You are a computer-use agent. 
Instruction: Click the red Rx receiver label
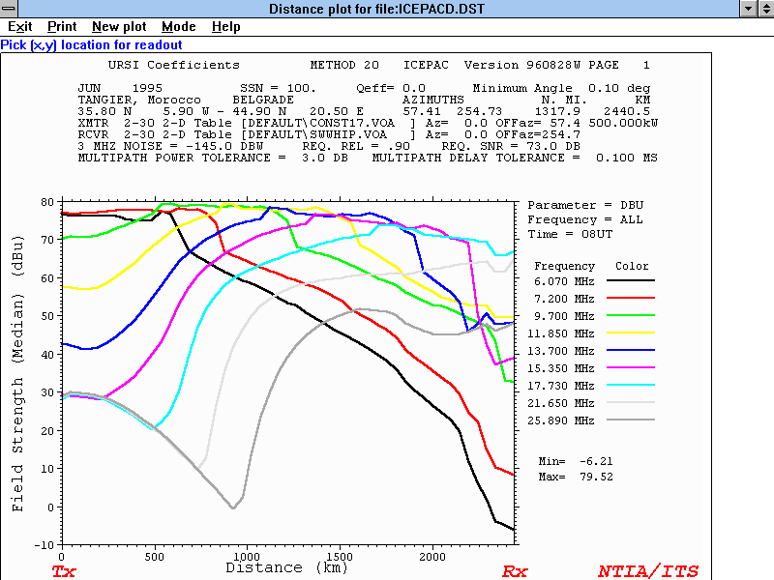coord(515,571)
